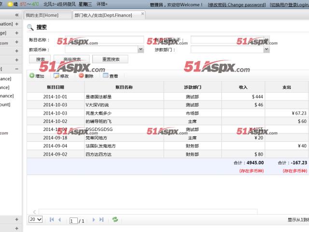Go to the next page
This screenshot has width=309, height=232.
(x=94, y=219)
